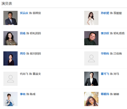The image size is (127, 109).
Task: Open actor link 华明伟
Action: [105, 53]
